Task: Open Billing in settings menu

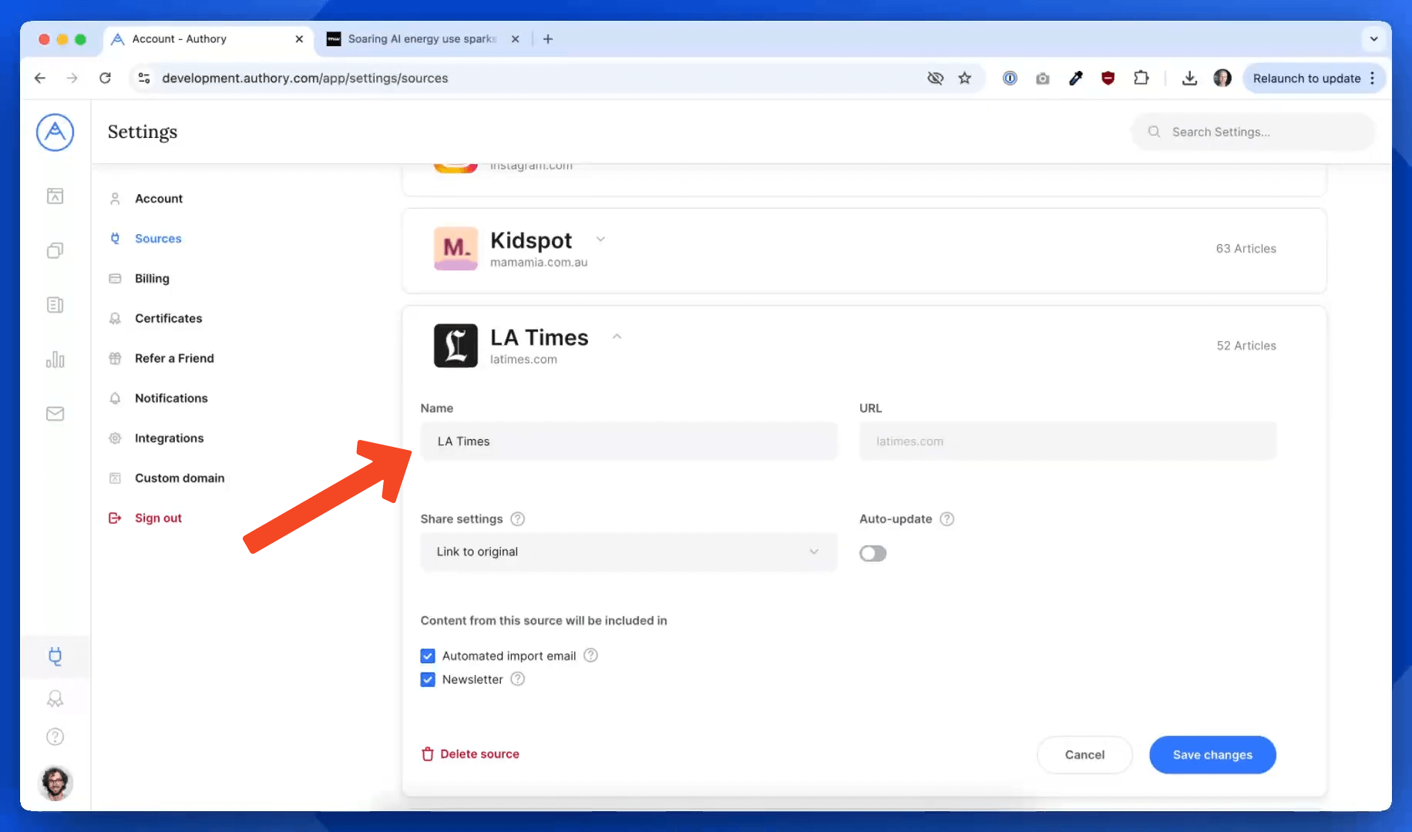Action: [152, 278]
